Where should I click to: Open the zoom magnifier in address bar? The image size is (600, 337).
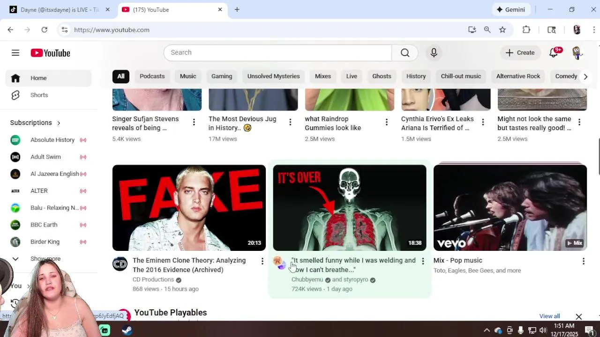pos(487,29)
